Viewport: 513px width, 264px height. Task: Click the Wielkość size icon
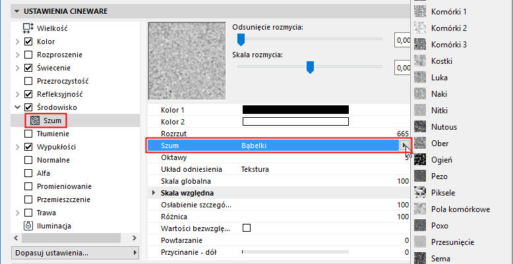pyautogui.click(x=28, y=28)
